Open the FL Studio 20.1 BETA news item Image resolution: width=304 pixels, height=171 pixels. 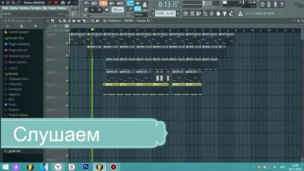coord(263,13)
